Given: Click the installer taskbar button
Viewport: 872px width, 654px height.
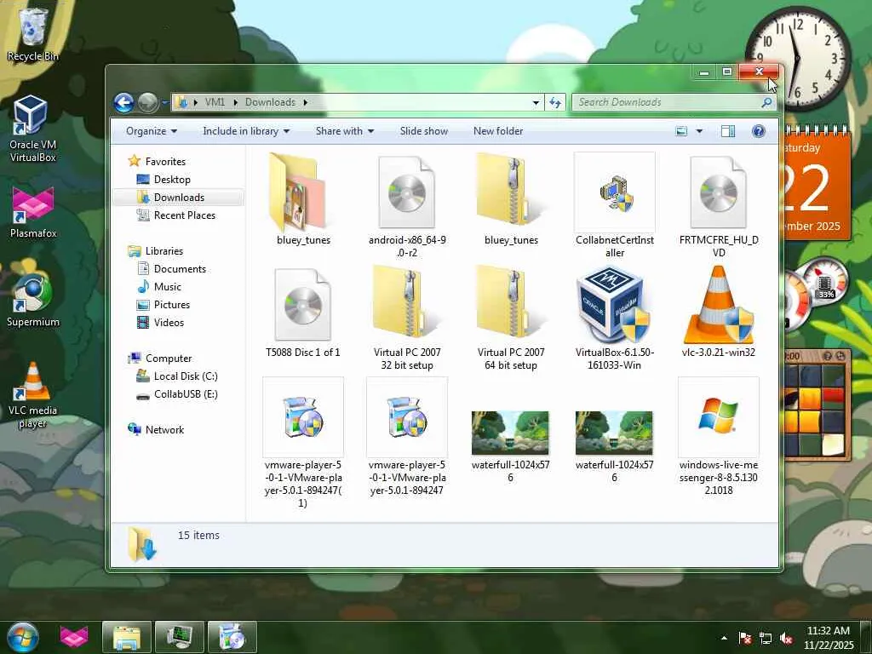Looking at the screenshot, I should [232, 637].
